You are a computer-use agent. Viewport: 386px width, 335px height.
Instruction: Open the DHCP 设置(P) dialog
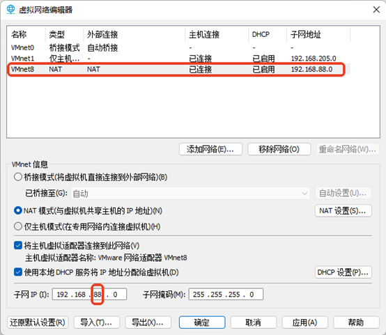click(343, 272)
